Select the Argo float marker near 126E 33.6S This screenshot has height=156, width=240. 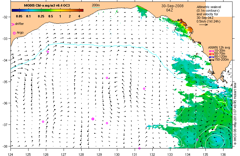(48, 52)
